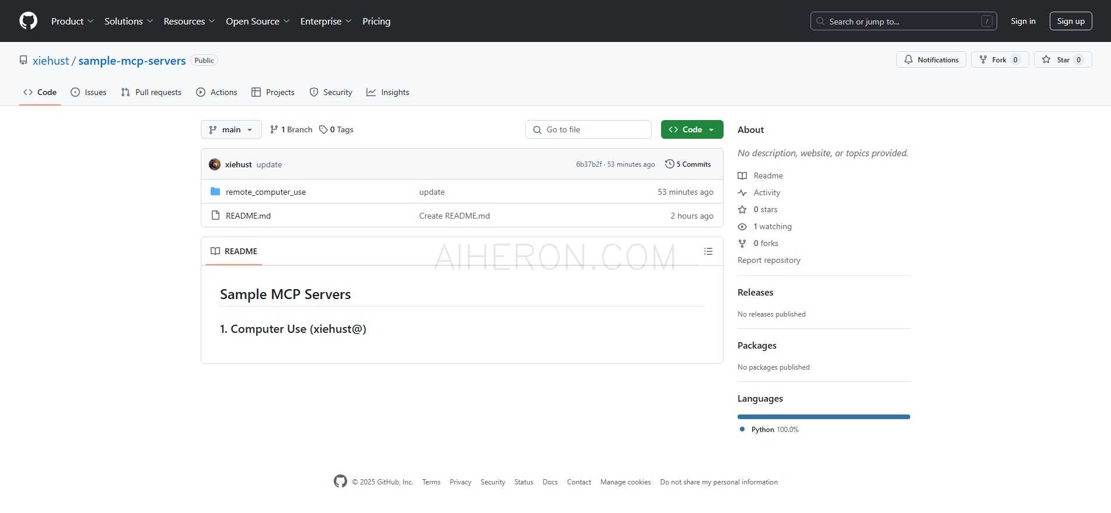
Task: Click the Notifications bell button
Action: tap(931, 59)
